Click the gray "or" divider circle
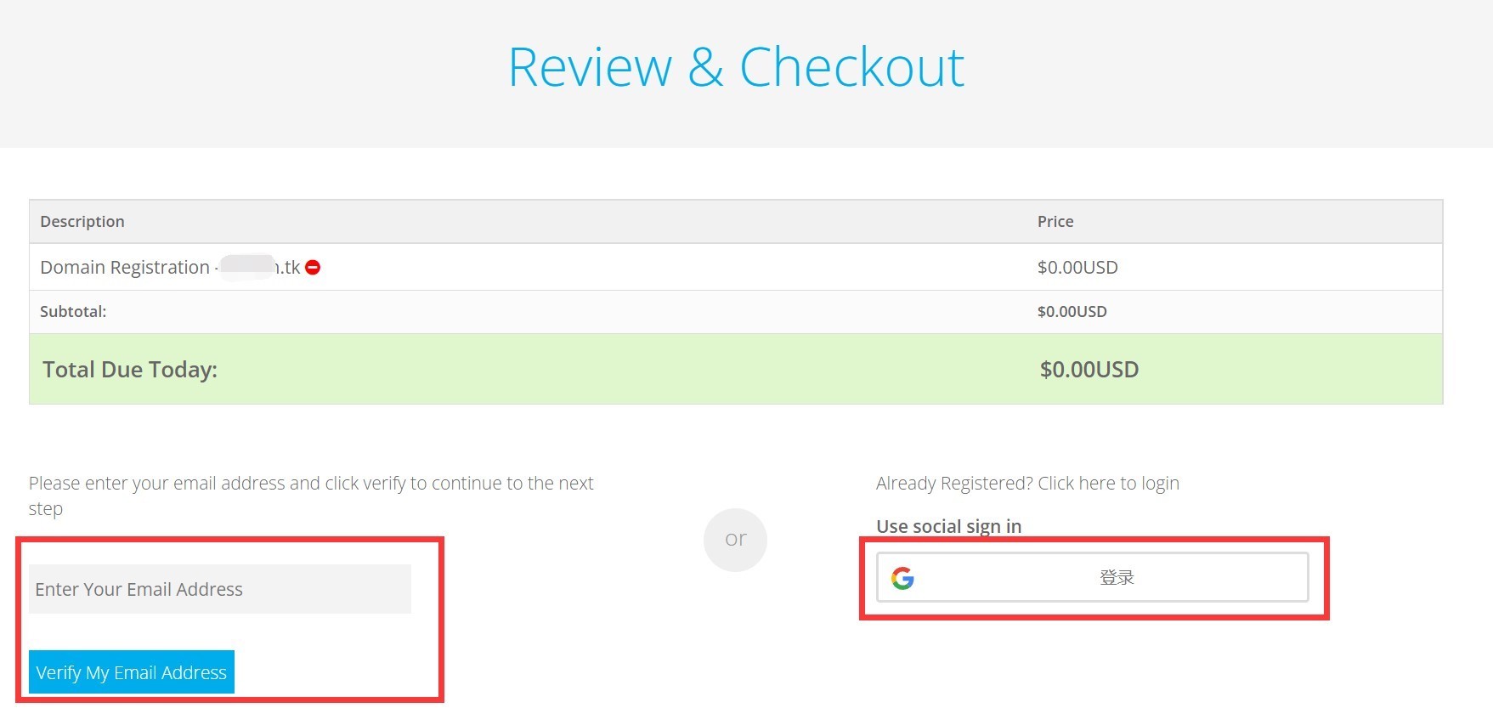The width and height of the screenshot is (1493, 725). (x=735, y=539)
